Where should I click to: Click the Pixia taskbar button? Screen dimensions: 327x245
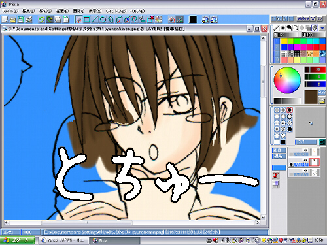pos(115,240)
